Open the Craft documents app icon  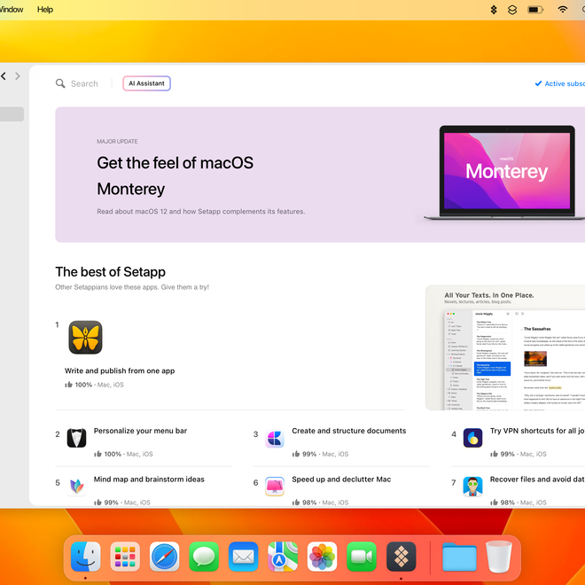[x=275, y=438]
